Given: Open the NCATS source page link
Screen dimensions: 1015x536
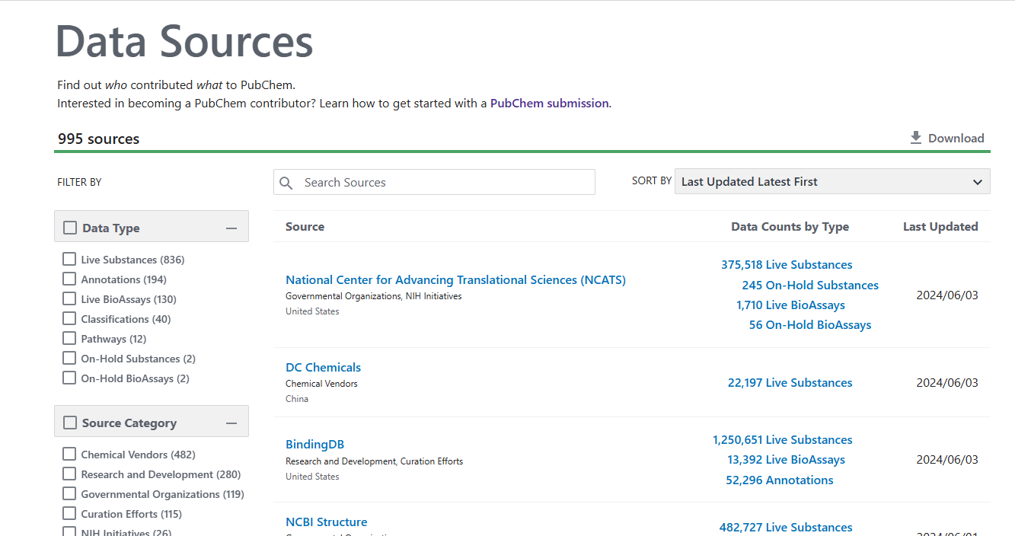Looking at the screenshot, I should pos(455,280).
